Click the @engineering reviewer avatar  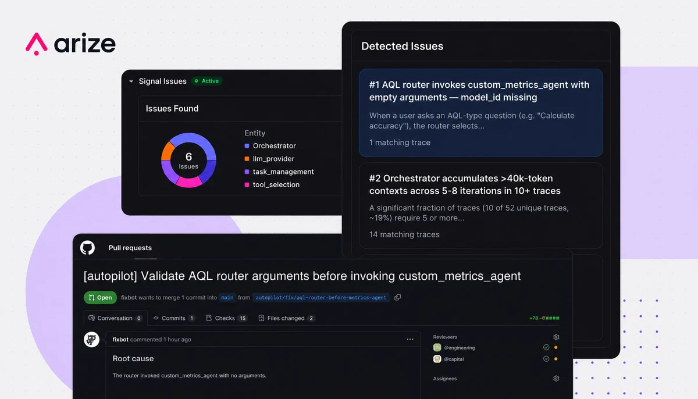(437, 347)
